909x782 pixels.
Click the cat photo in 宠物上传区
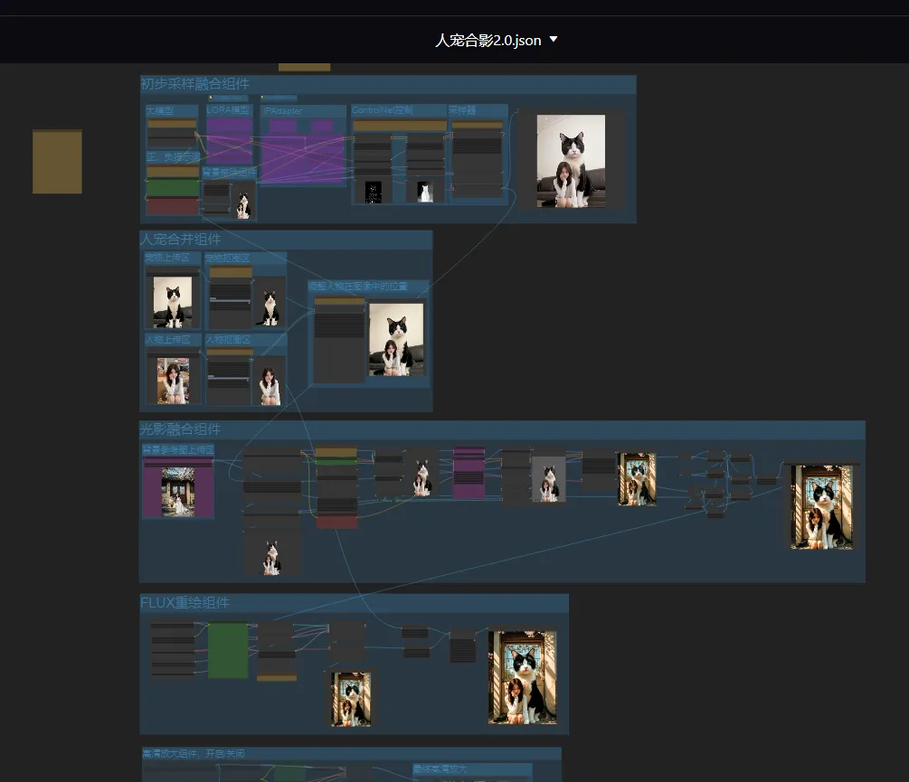click(172, 301)
